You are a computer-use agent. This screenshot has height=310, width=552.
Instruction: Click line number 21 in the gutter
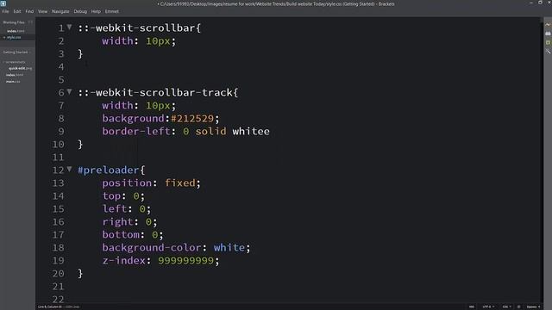58,287
